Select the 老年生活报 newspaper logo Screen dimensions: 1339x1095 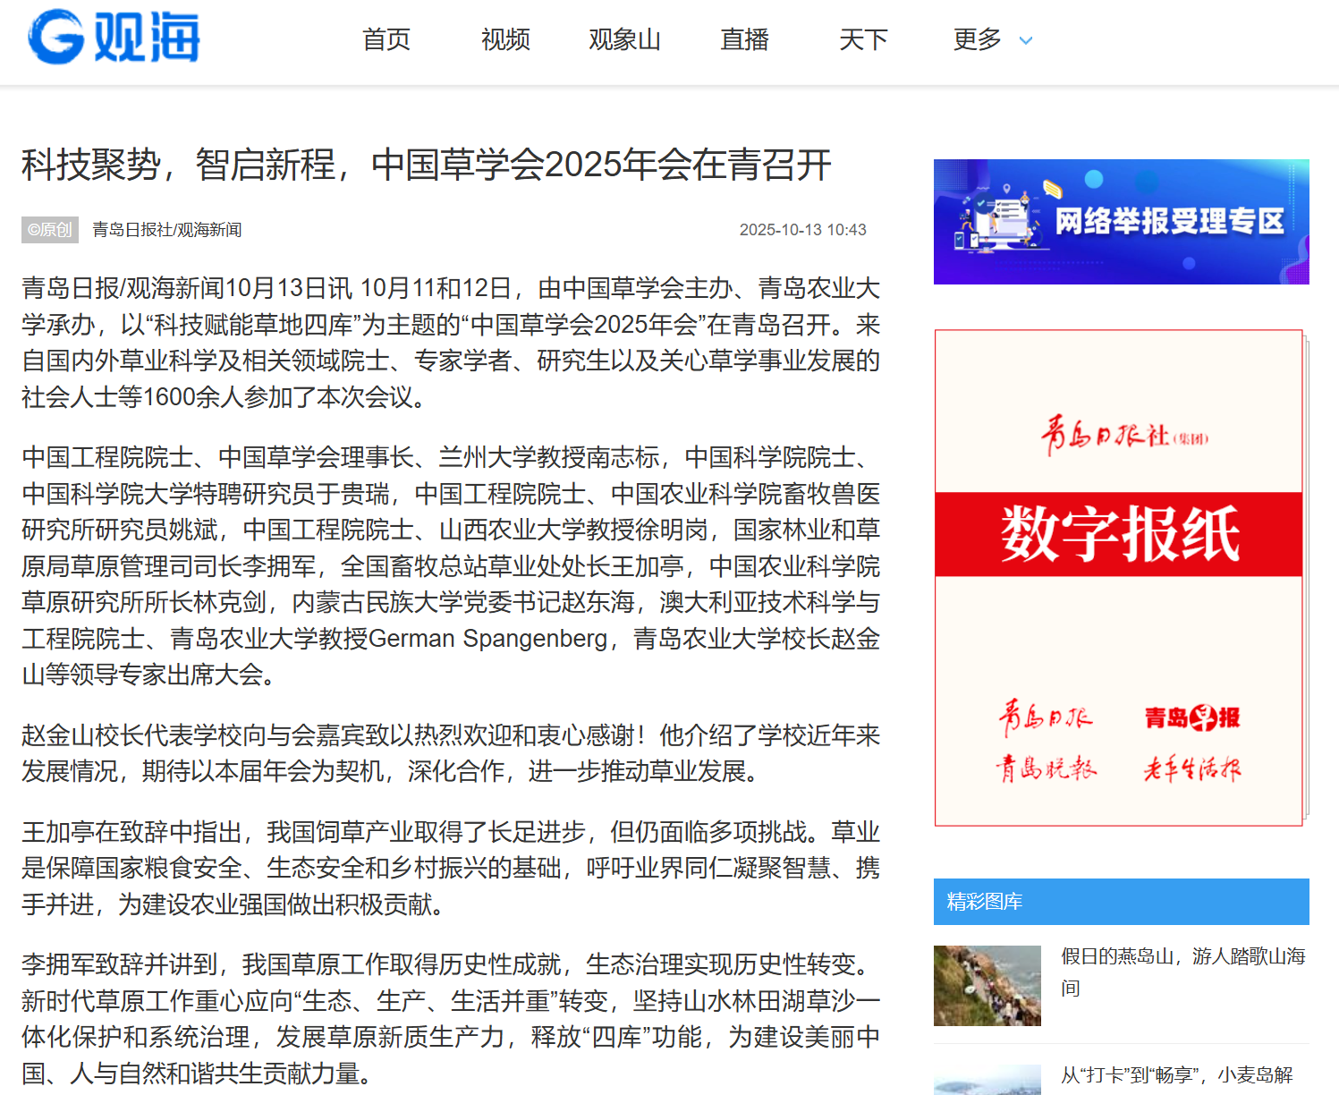[1192, 768]
